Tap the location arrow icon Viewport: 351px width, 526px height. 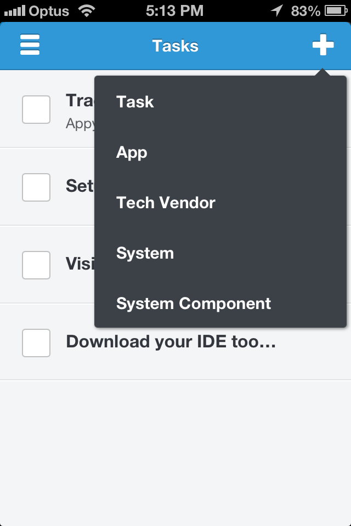(x=277, y=10)
